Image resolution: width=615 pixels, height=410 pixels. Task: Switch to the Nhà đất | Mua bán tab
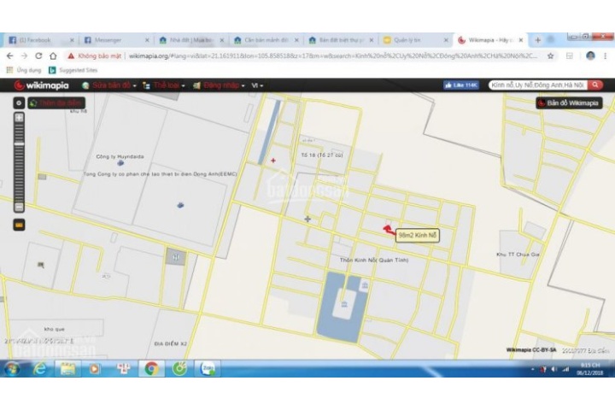click(190, 40)
